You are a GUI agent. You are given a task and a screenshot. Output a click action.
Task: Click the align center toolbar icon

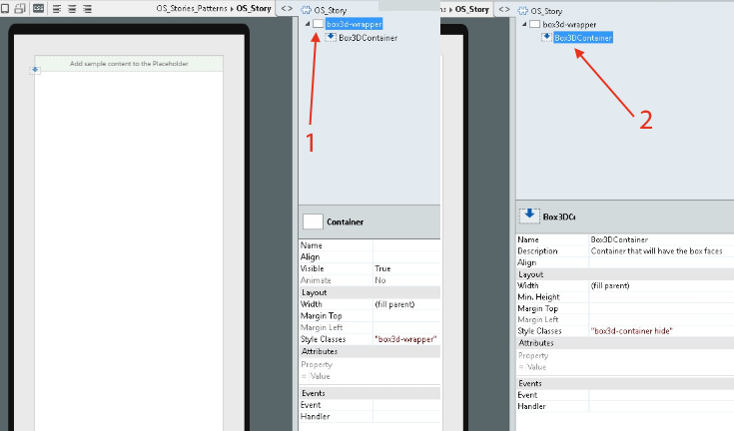point(72,8)
